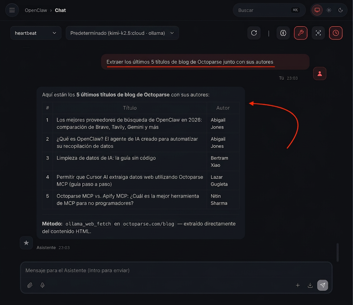Start voice input with microphone icon
Viewport: 353px width, 305px height.
(42, 285)
